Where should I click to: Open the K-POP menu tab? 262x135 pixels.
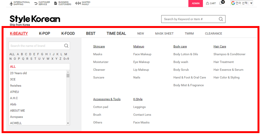click(44, 33)
